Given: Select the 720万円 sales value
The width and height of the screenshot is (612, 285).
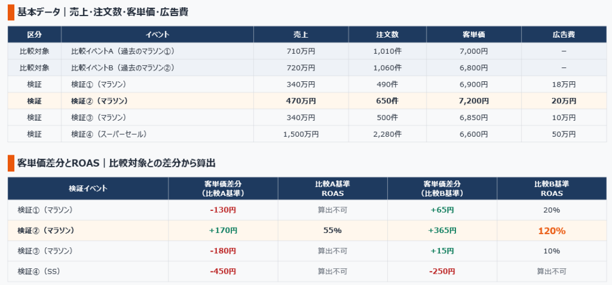Looking at the screenshot, I should pos(301,68).
